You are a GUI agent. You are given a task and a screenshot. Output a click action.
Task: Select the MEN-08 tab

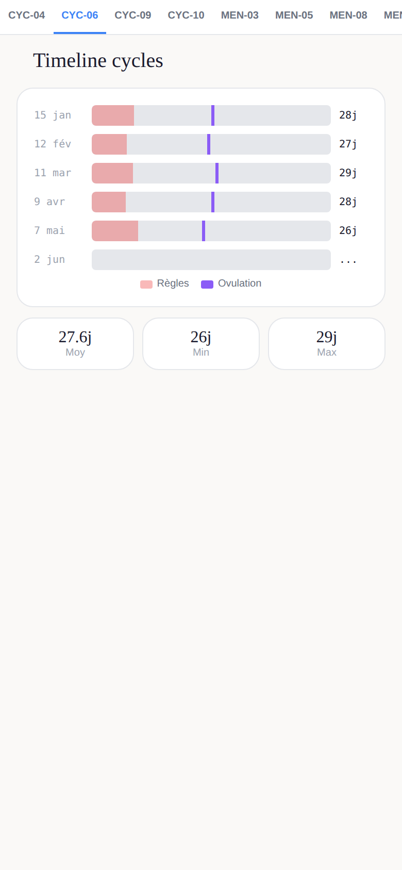(x=348, y=15)
